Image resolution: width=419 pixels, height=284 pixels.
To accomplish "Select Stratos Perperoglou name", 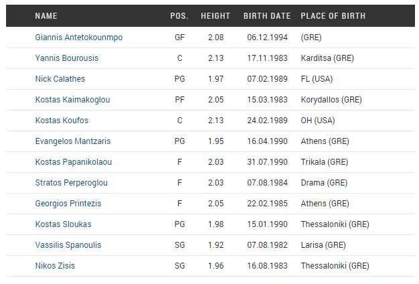I will click(x=72, y=183).
